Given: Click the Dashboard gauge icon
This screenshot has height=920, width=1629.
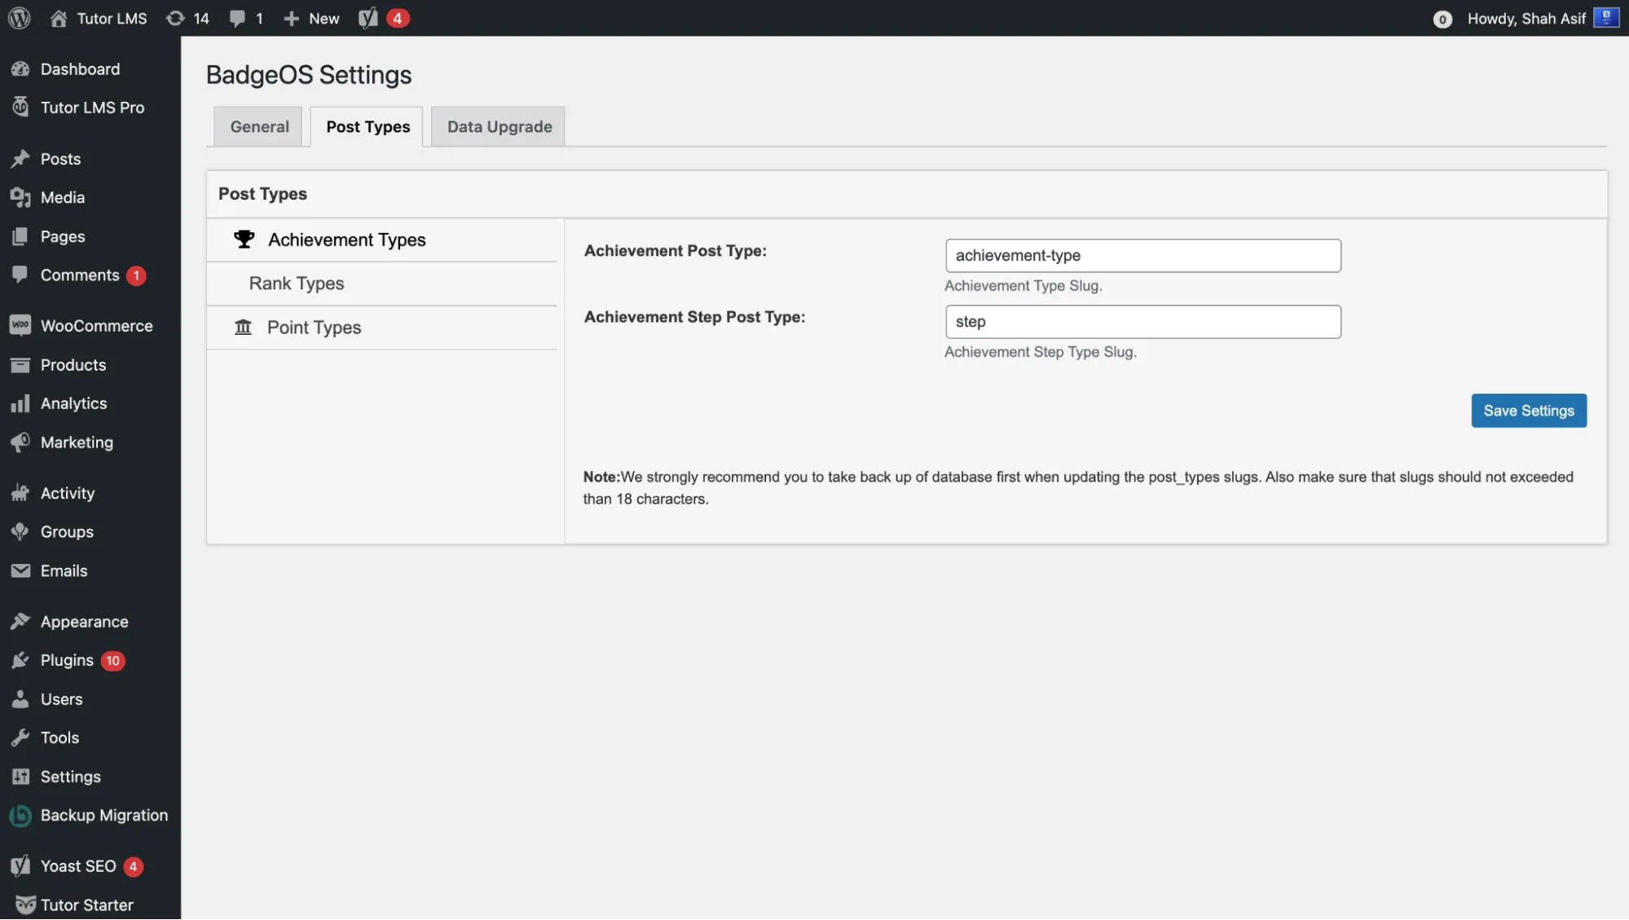Looking at the screenshot, I should (x=20, y=69).
